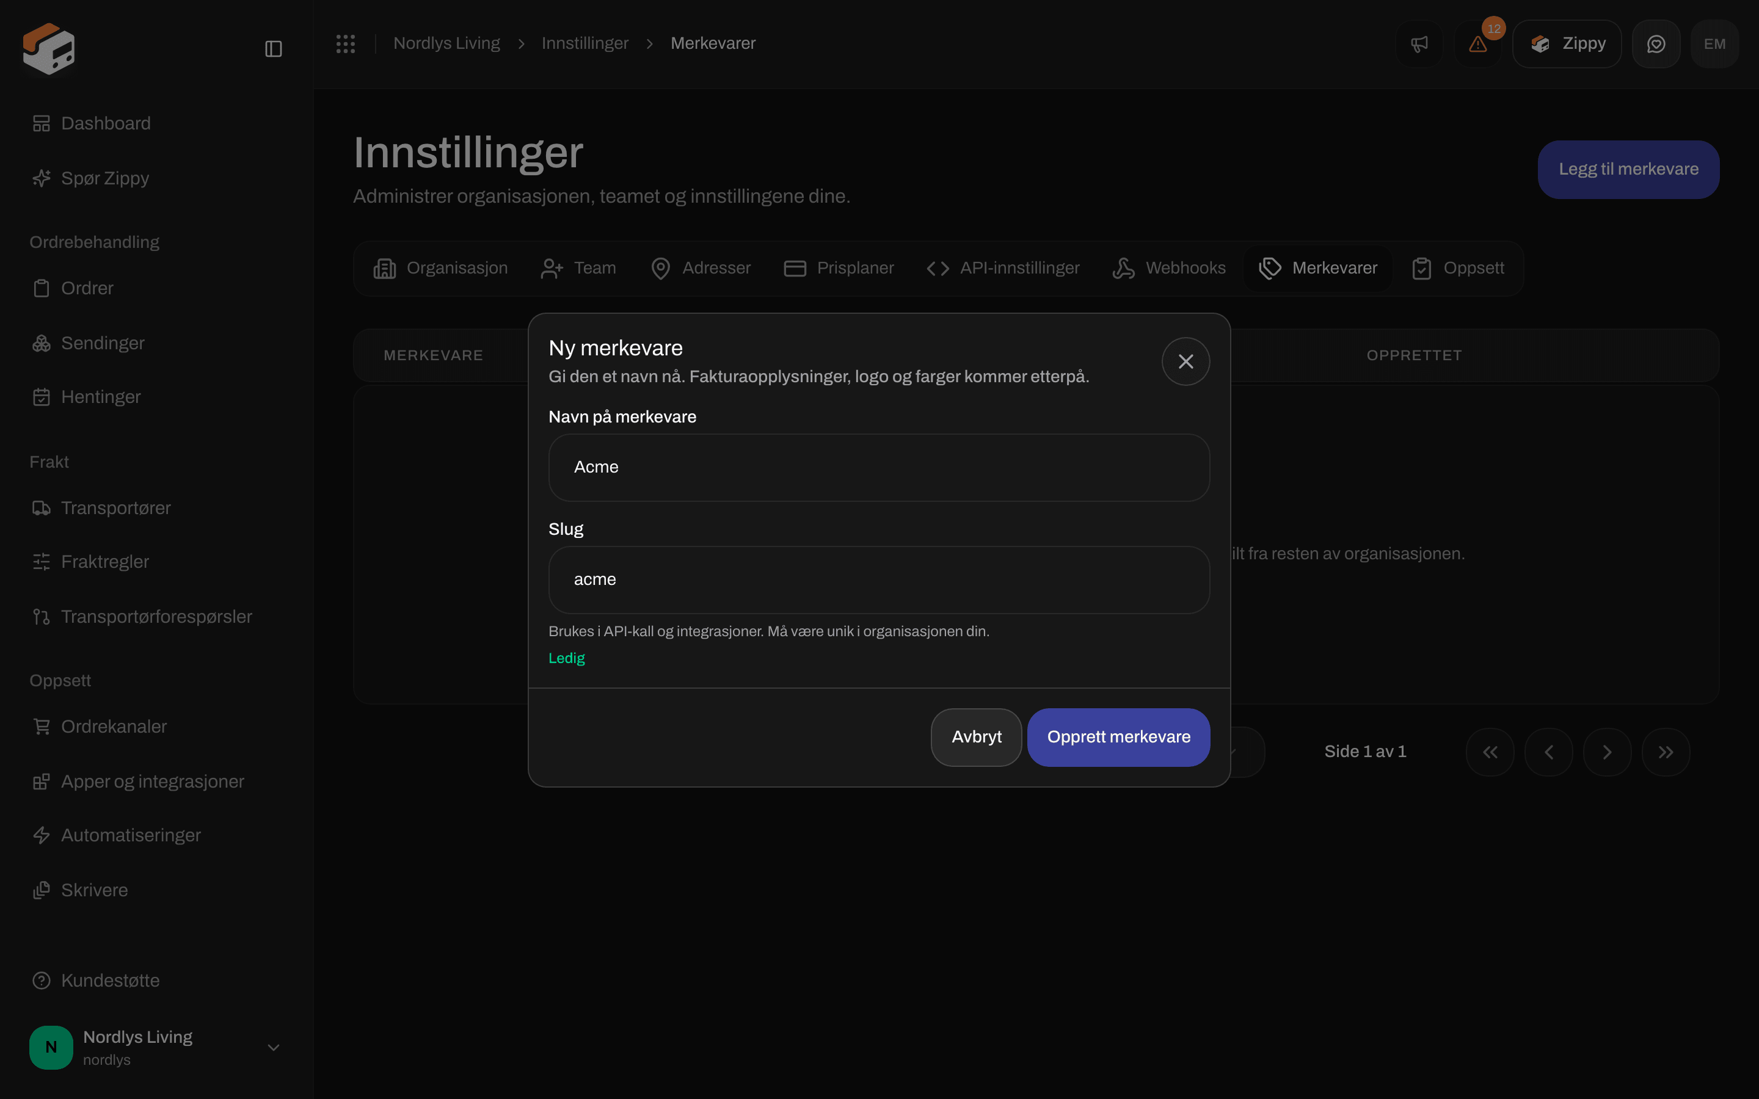Screen dimensions: 1759x1099
Task: Switch to the Prisplaner tab
Action: pyautogui.click(x=839, y=268)
